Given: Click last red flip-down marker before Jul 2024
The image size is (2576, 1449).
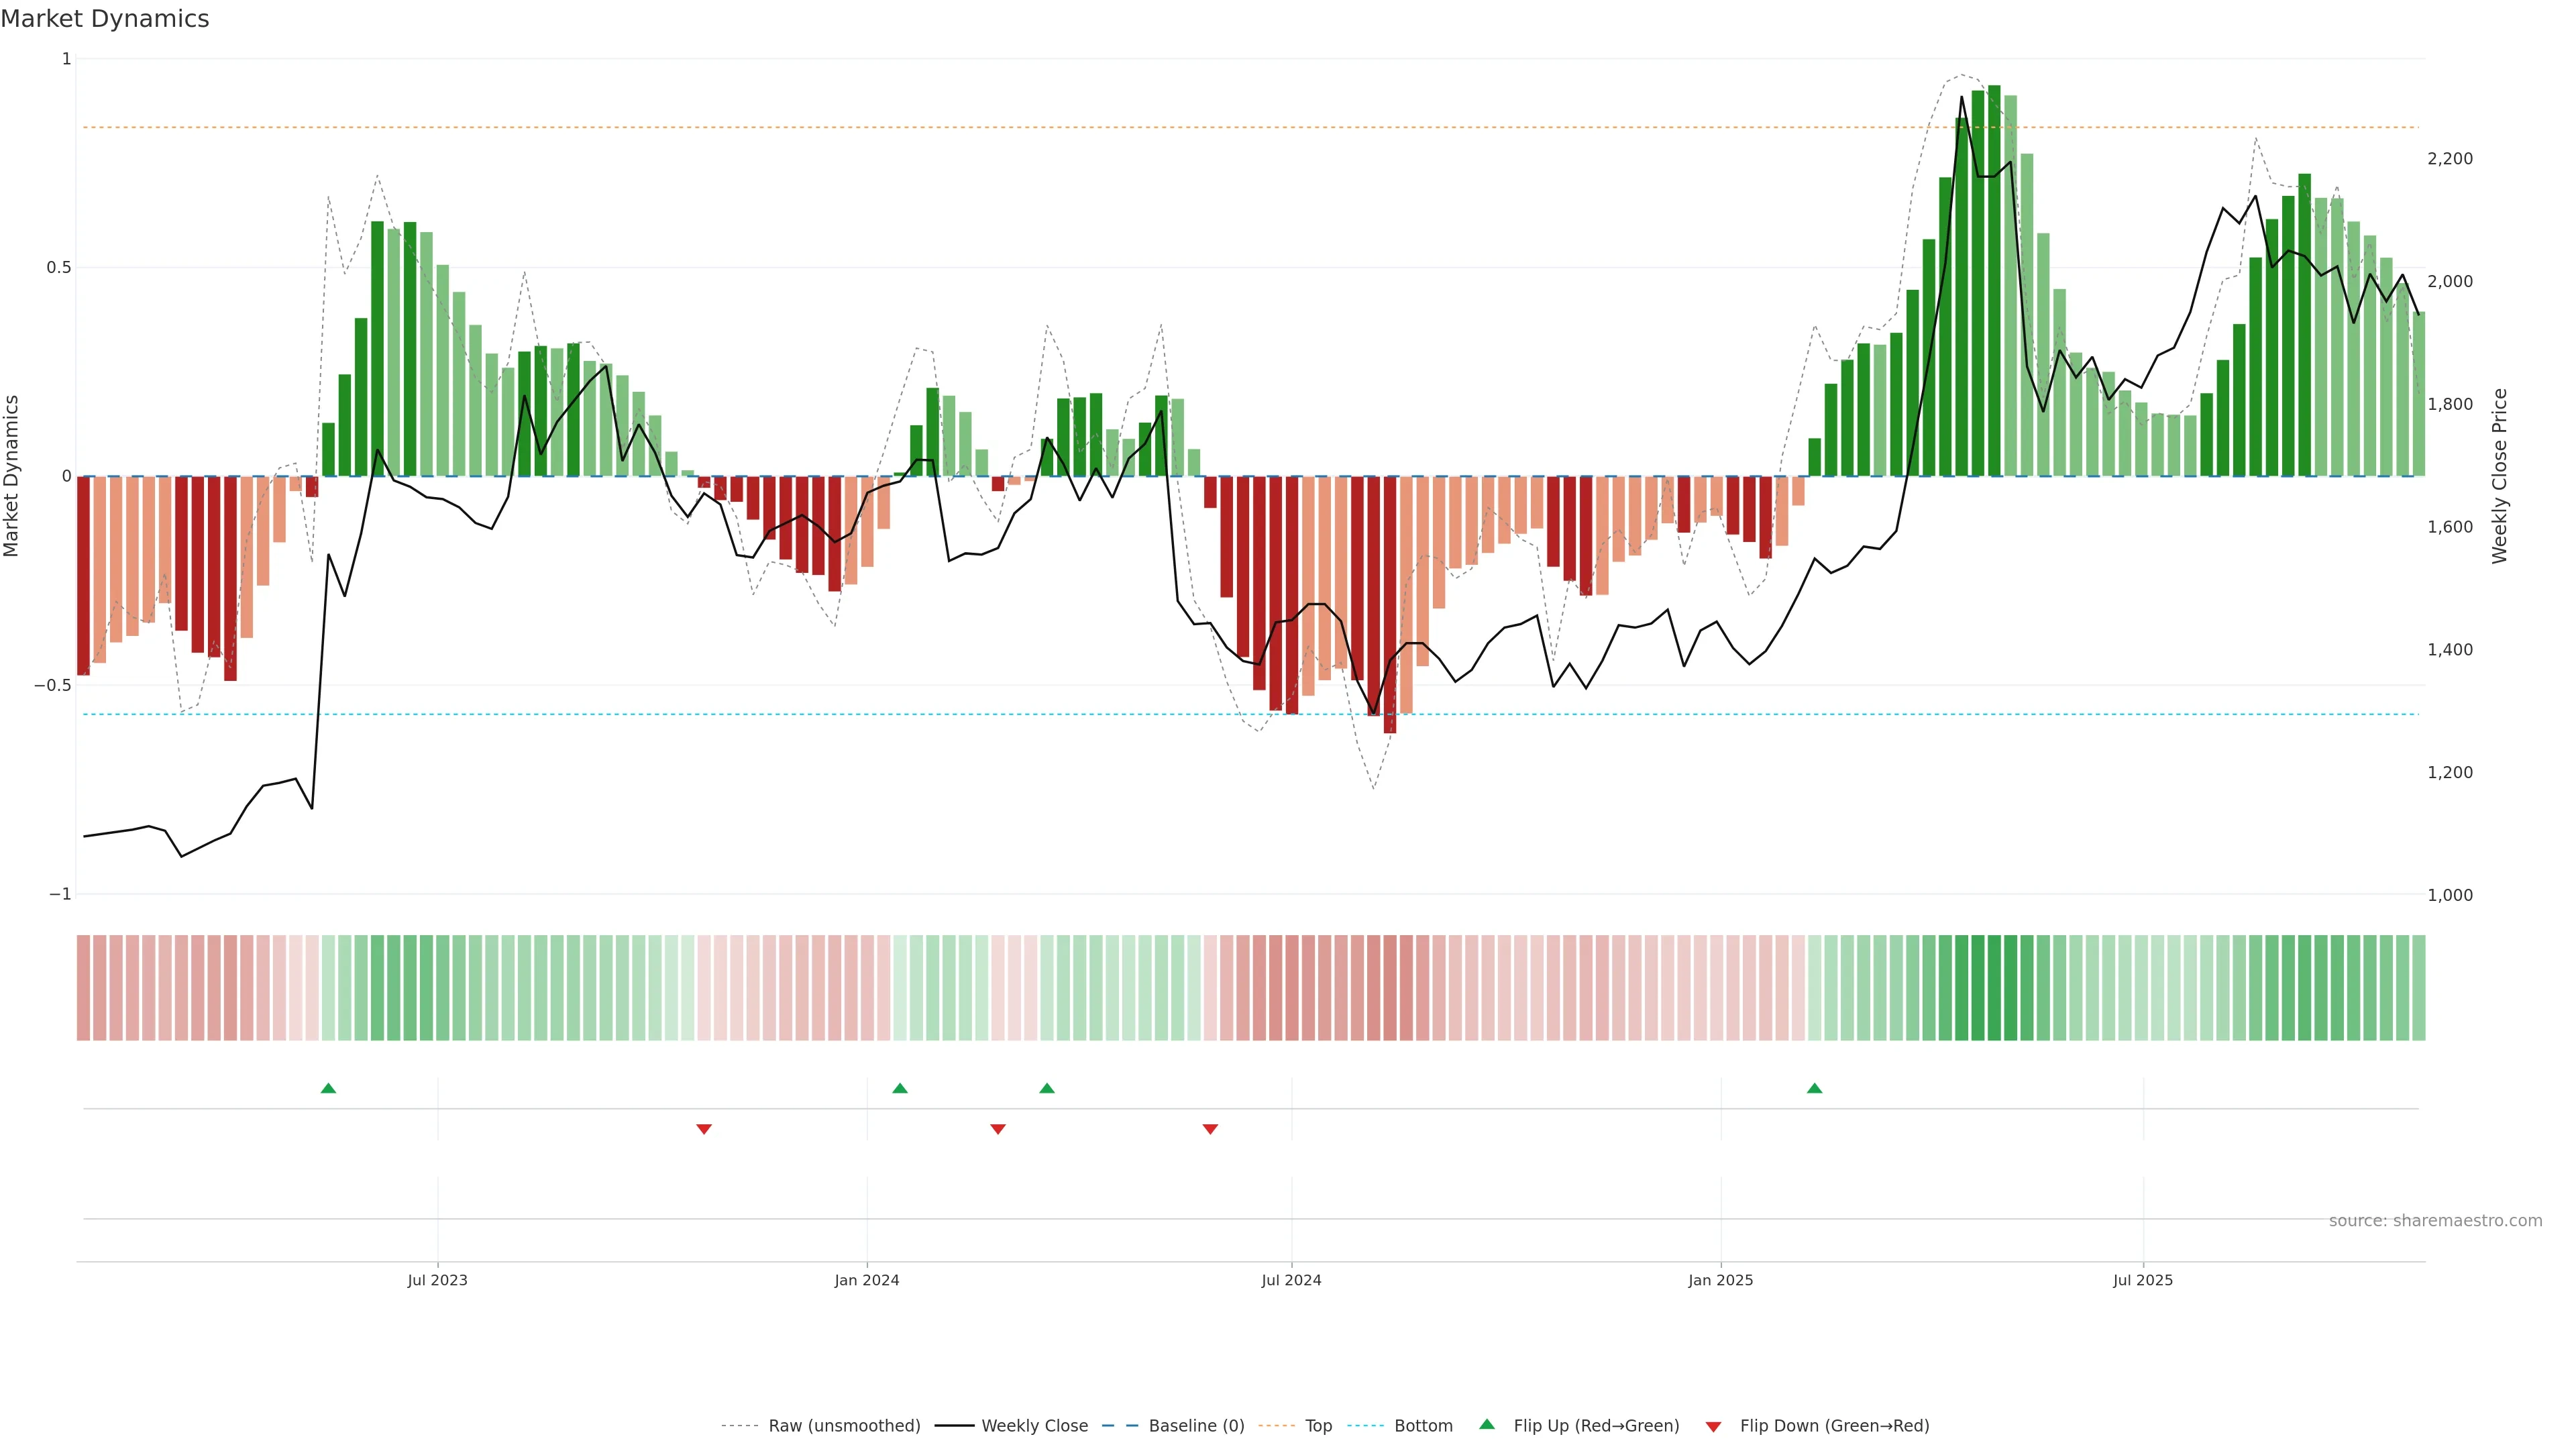Looking at the screenshot, I should 1210,1129.
